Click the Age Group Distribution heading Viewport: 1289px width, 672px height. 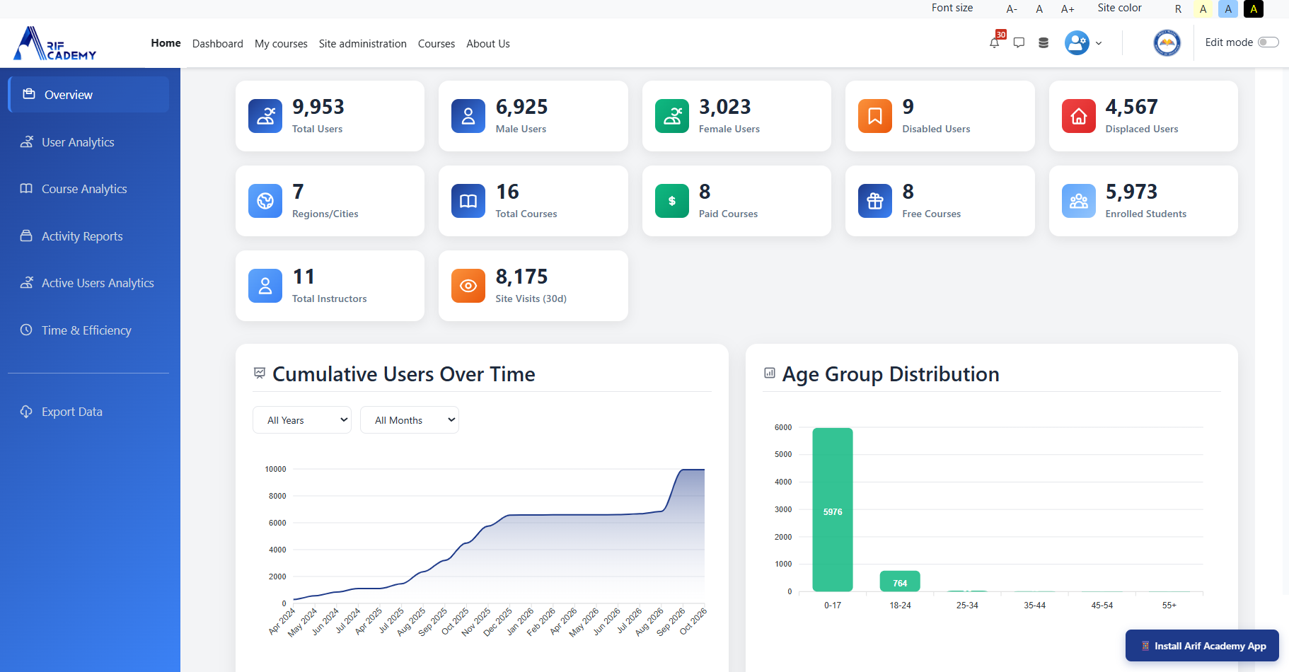pos(891,374)
